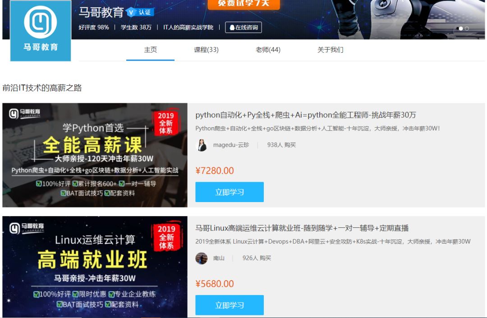Open the 在线咨询 chat button
The image size is (487, 318).
(x=243, y=28)
